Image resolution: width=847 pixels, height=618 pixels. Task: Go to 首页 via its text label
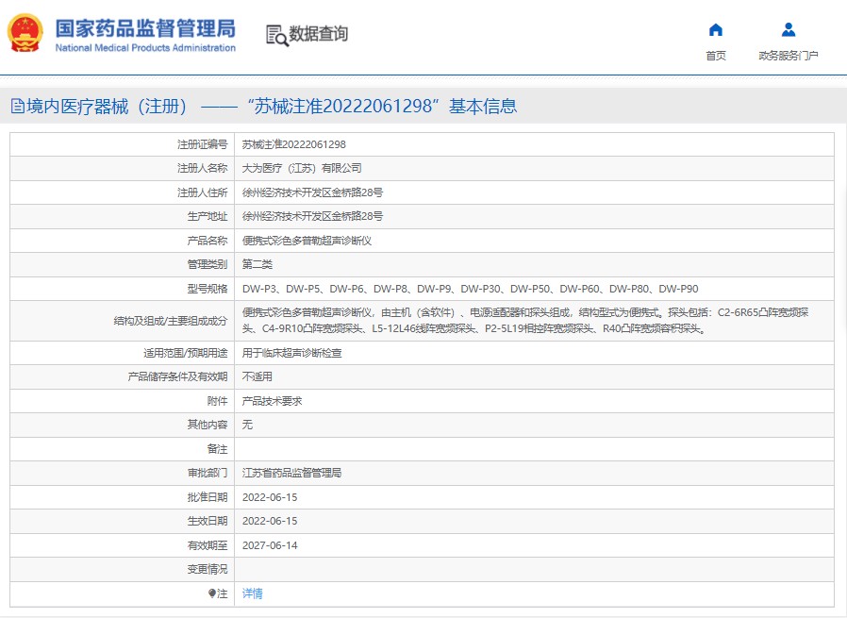click(x=716, y=56)
